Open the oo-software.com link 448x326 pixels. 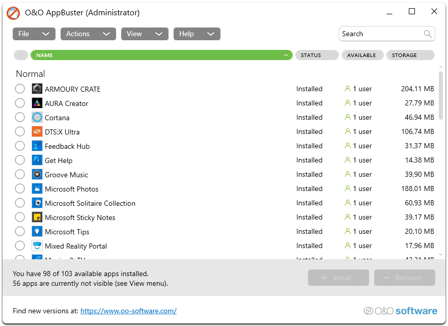pyautogui.click(x=128, y=311)
